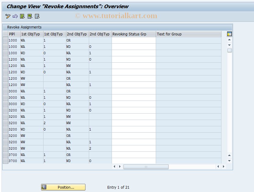Click the Text for Group column header
254x192 pixels.
coord(189,34)
